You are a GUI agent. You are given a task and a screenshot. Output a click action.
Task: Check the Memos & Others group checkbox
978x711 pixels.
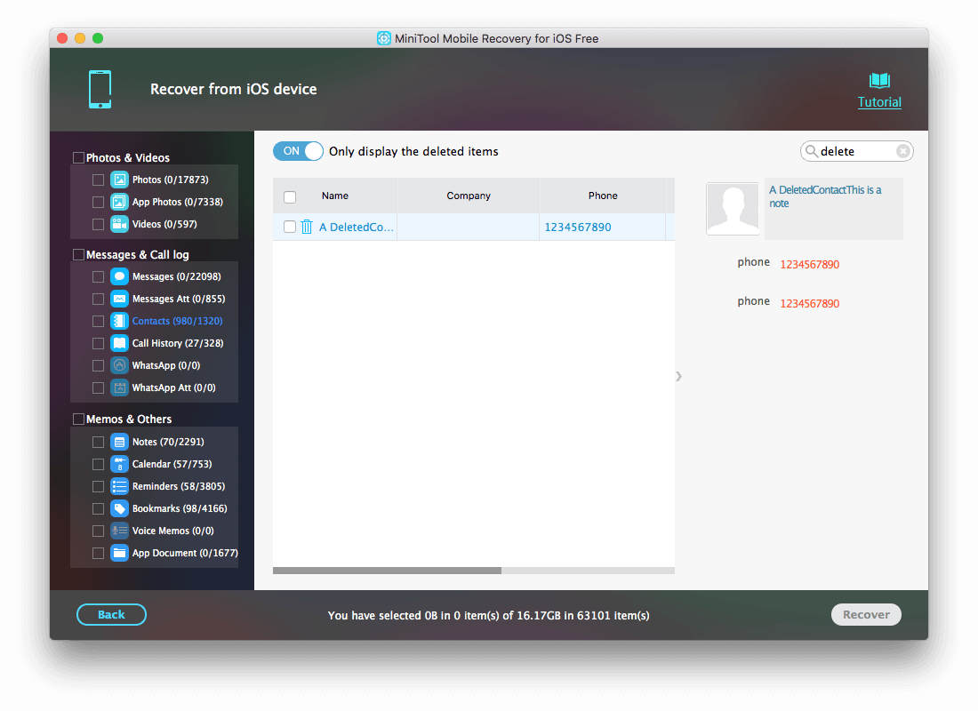[78, 419]
